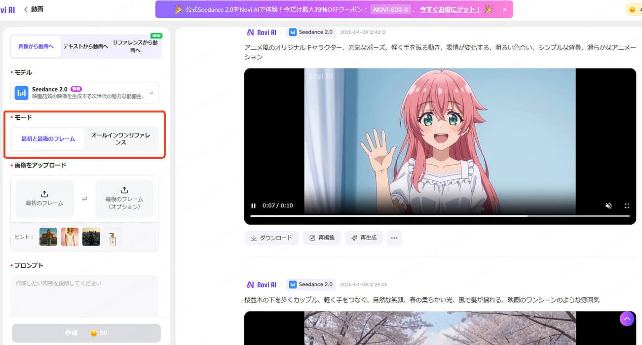
Task: Upload the 最初のフレーム image
Action: point(44,199)
